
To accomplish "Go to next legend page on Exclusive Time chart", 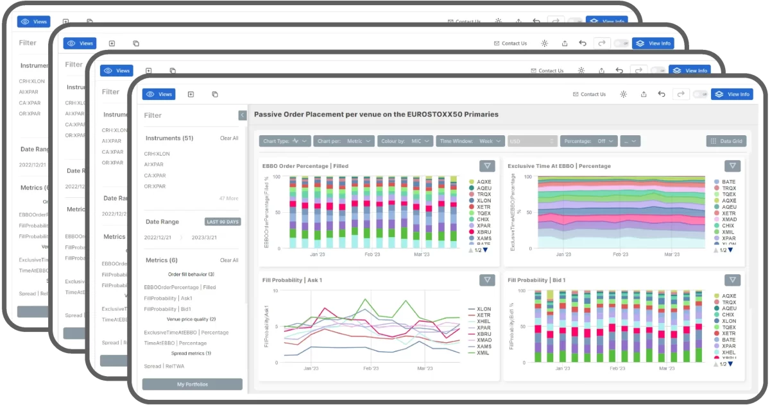I will 730,250.
